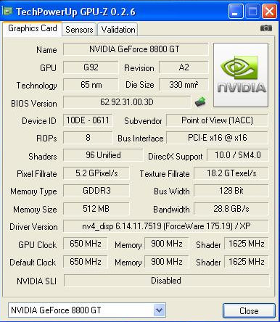This screenshot has height=322, width=280.
Task: Click the Close button
Action: (x=249, y=310)
